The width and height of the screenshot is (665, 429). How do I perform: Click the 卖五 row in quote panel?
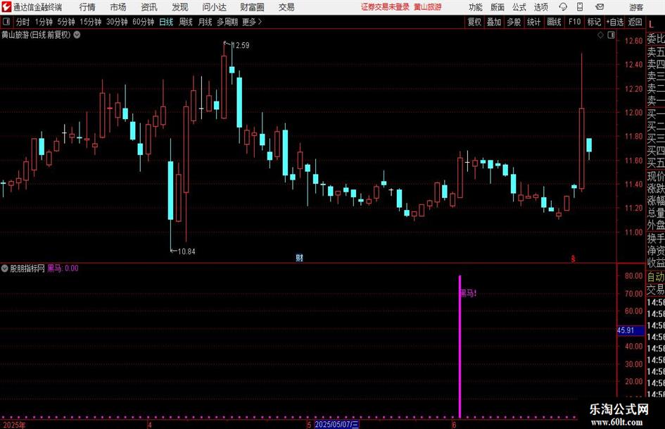(x=656, y=52)
